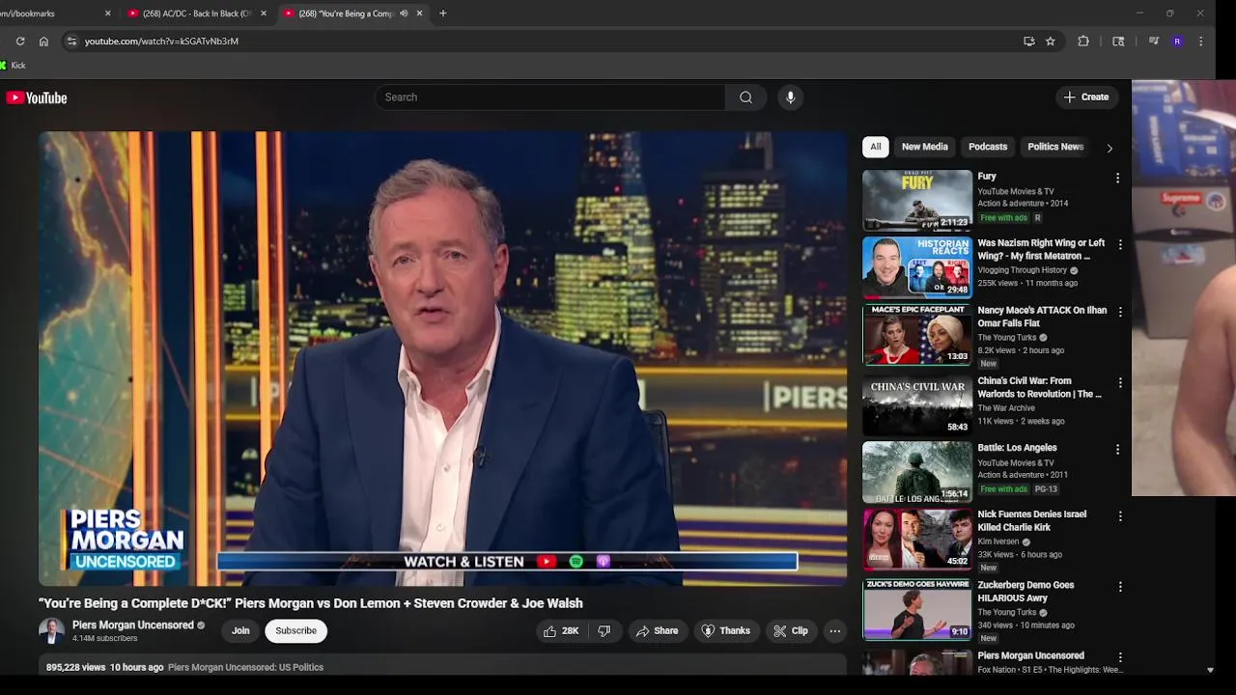Viewport: 1236px width, 695px height.
Task: Open the Fury movie thumbnail
Action: (x=917, y=201)
